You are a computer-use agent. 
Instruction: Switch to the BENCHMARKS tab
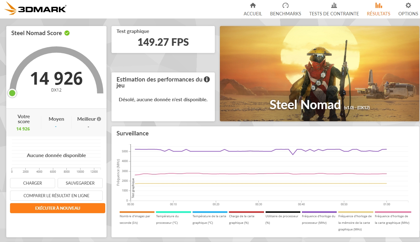[286, 14]
